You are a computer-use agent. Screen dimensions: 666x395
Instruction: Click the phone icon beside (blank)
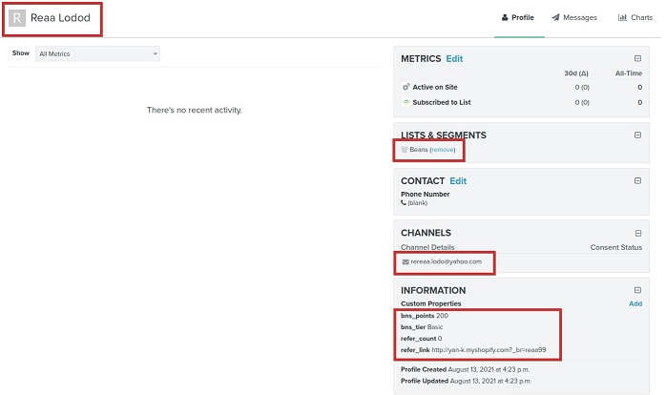[x=404, y=202]
